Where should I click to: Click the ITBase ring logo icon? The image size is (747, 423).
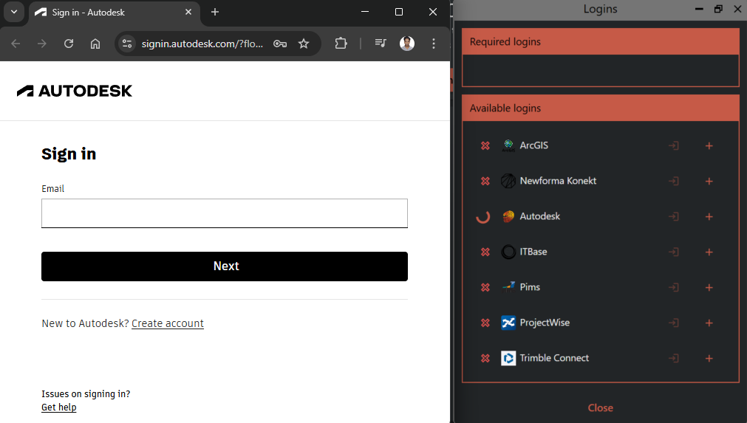pos(508,252)
